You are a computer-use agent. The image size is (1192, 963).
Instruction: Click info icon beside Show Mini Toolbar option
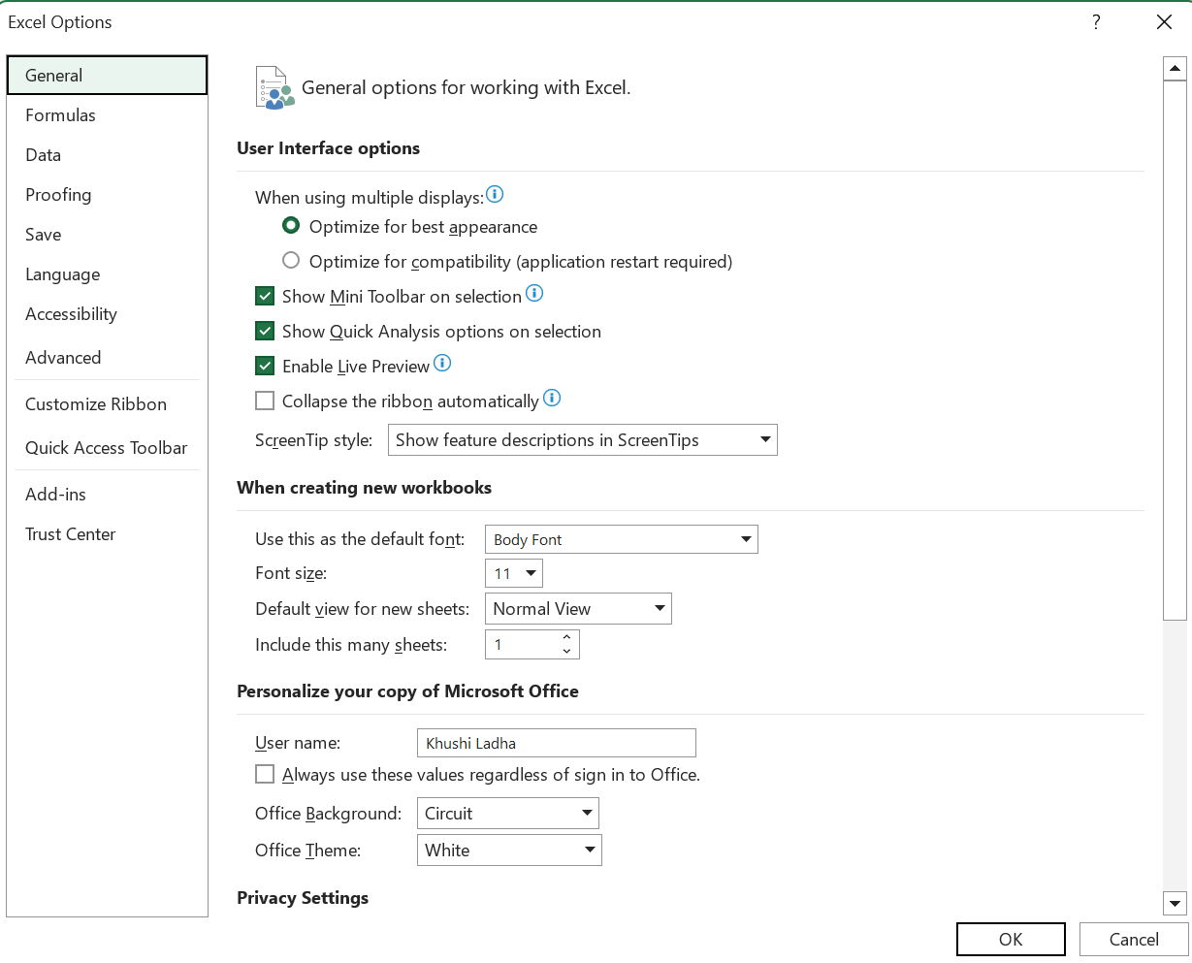click(x=534, y=293)
